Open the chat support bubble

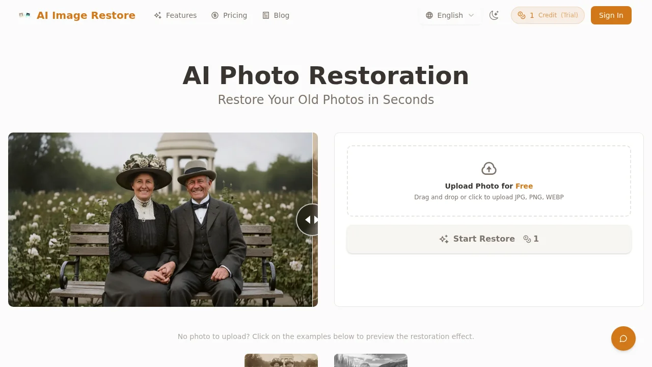click(623, 338)
